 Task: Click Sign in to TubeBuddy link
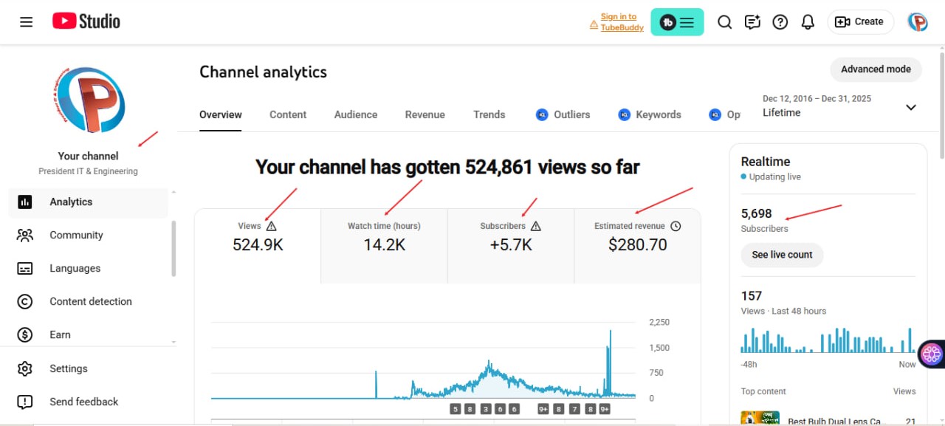[x=621, y=22]
